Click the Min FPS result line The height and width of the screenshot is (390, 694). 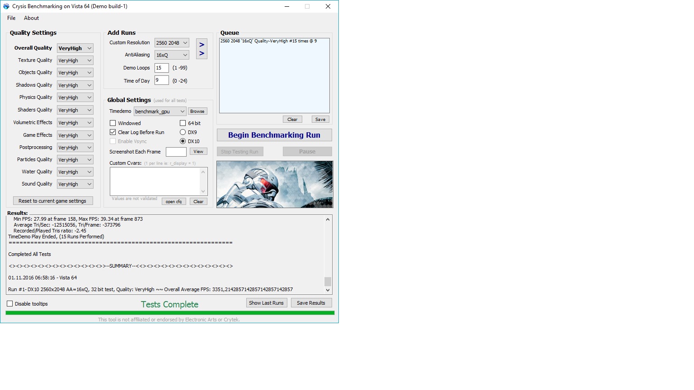click(x=78, y=219)
